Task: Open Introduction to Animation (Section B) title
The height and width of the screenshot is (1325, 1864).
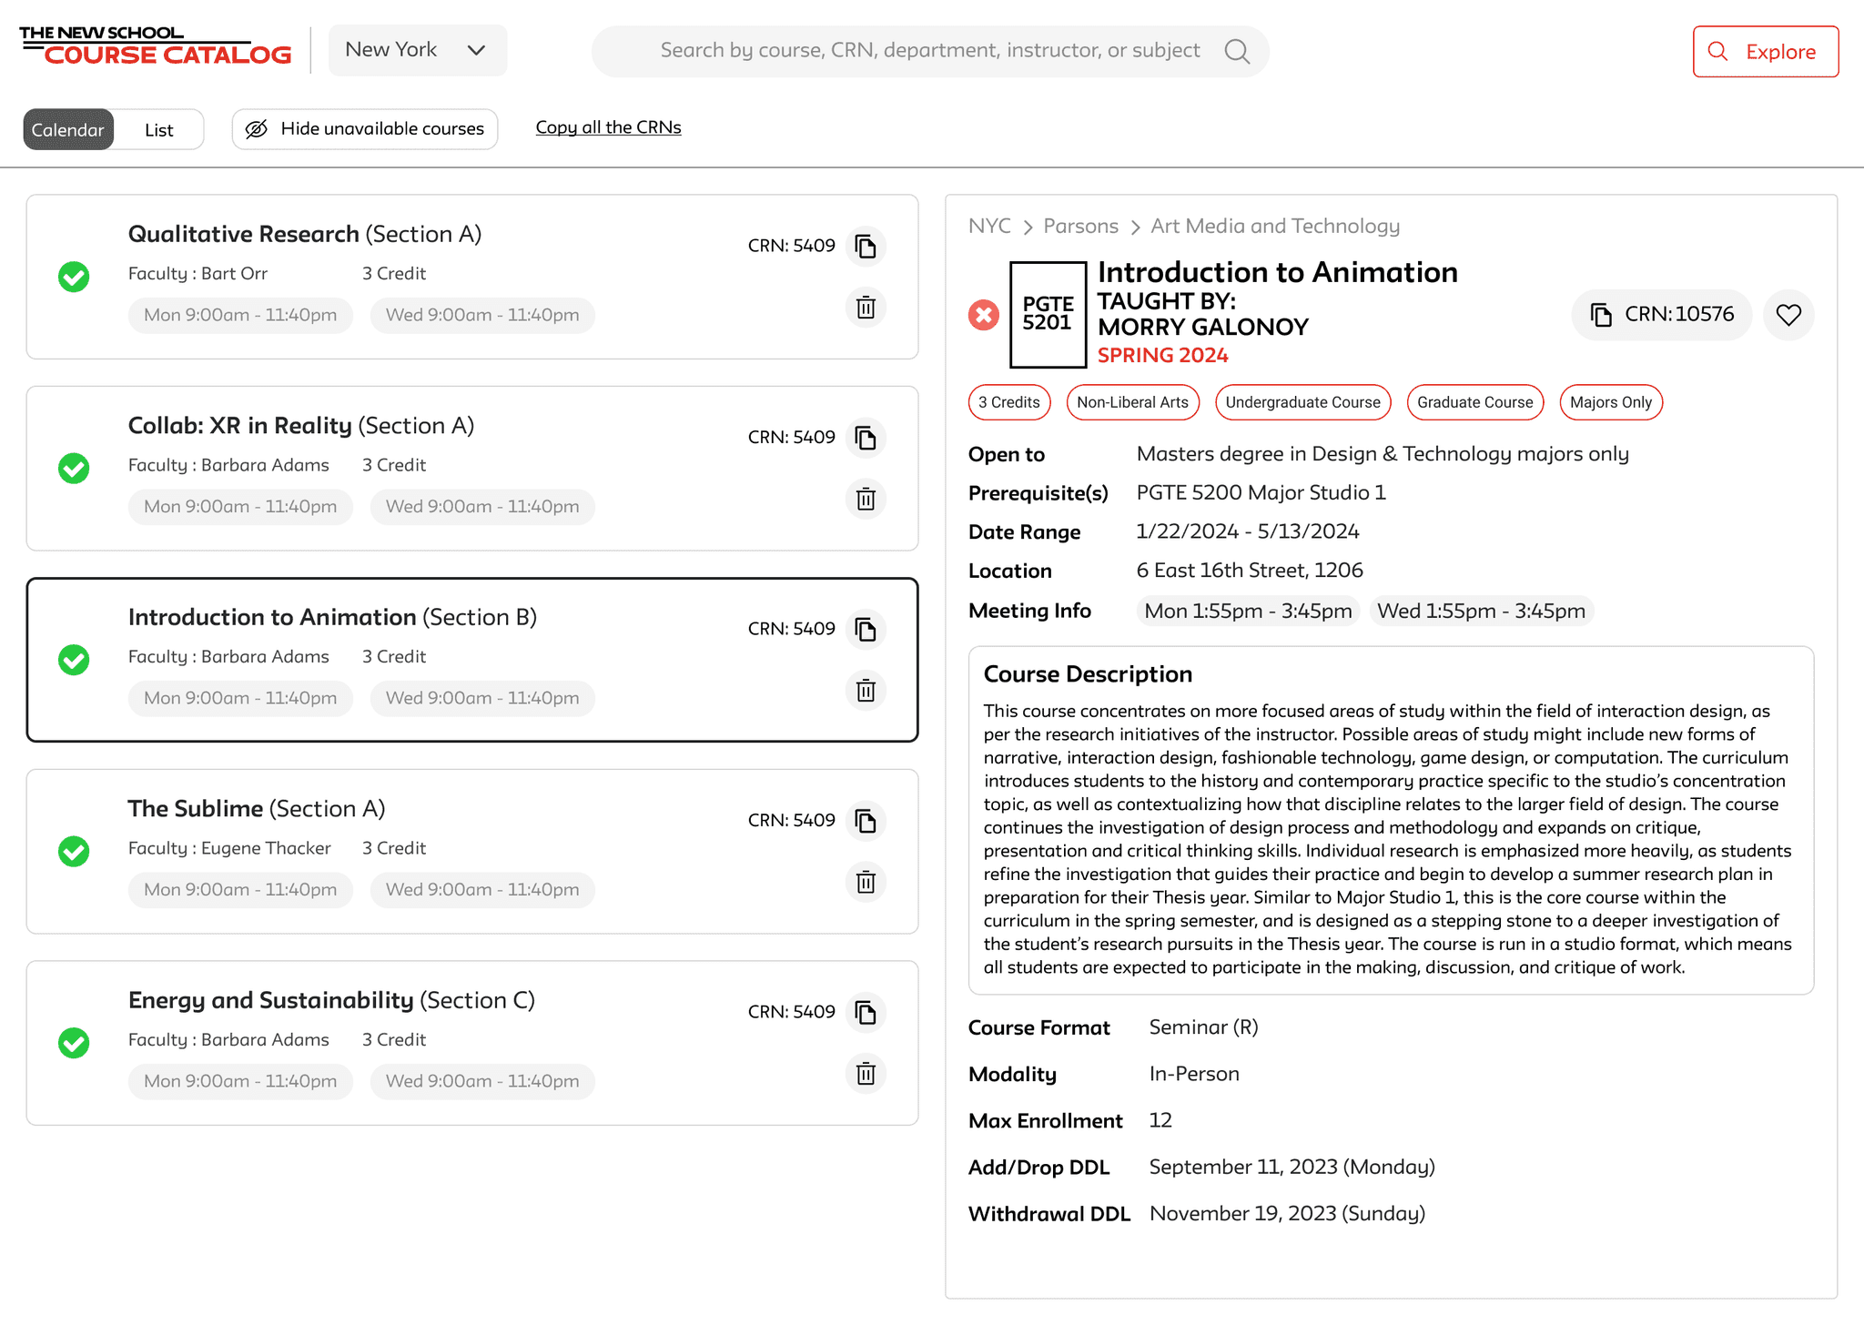Action: point(332,617)
